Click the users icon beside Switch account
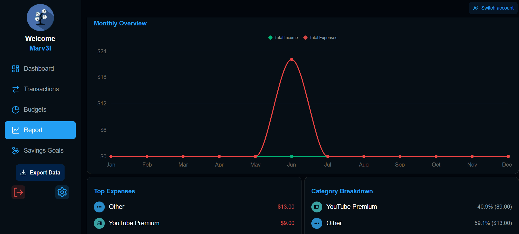 pyautogui.click(x=476, y=8)
